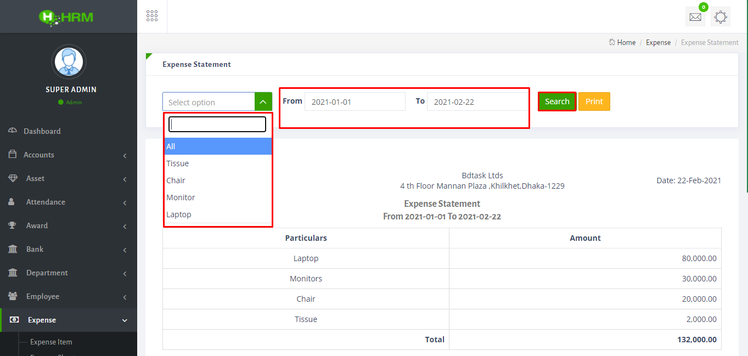Choose Tissue from the dropdown list
The height and width of the screenshot is (356, 748).
pyautogui.click(x=178, y=163)
